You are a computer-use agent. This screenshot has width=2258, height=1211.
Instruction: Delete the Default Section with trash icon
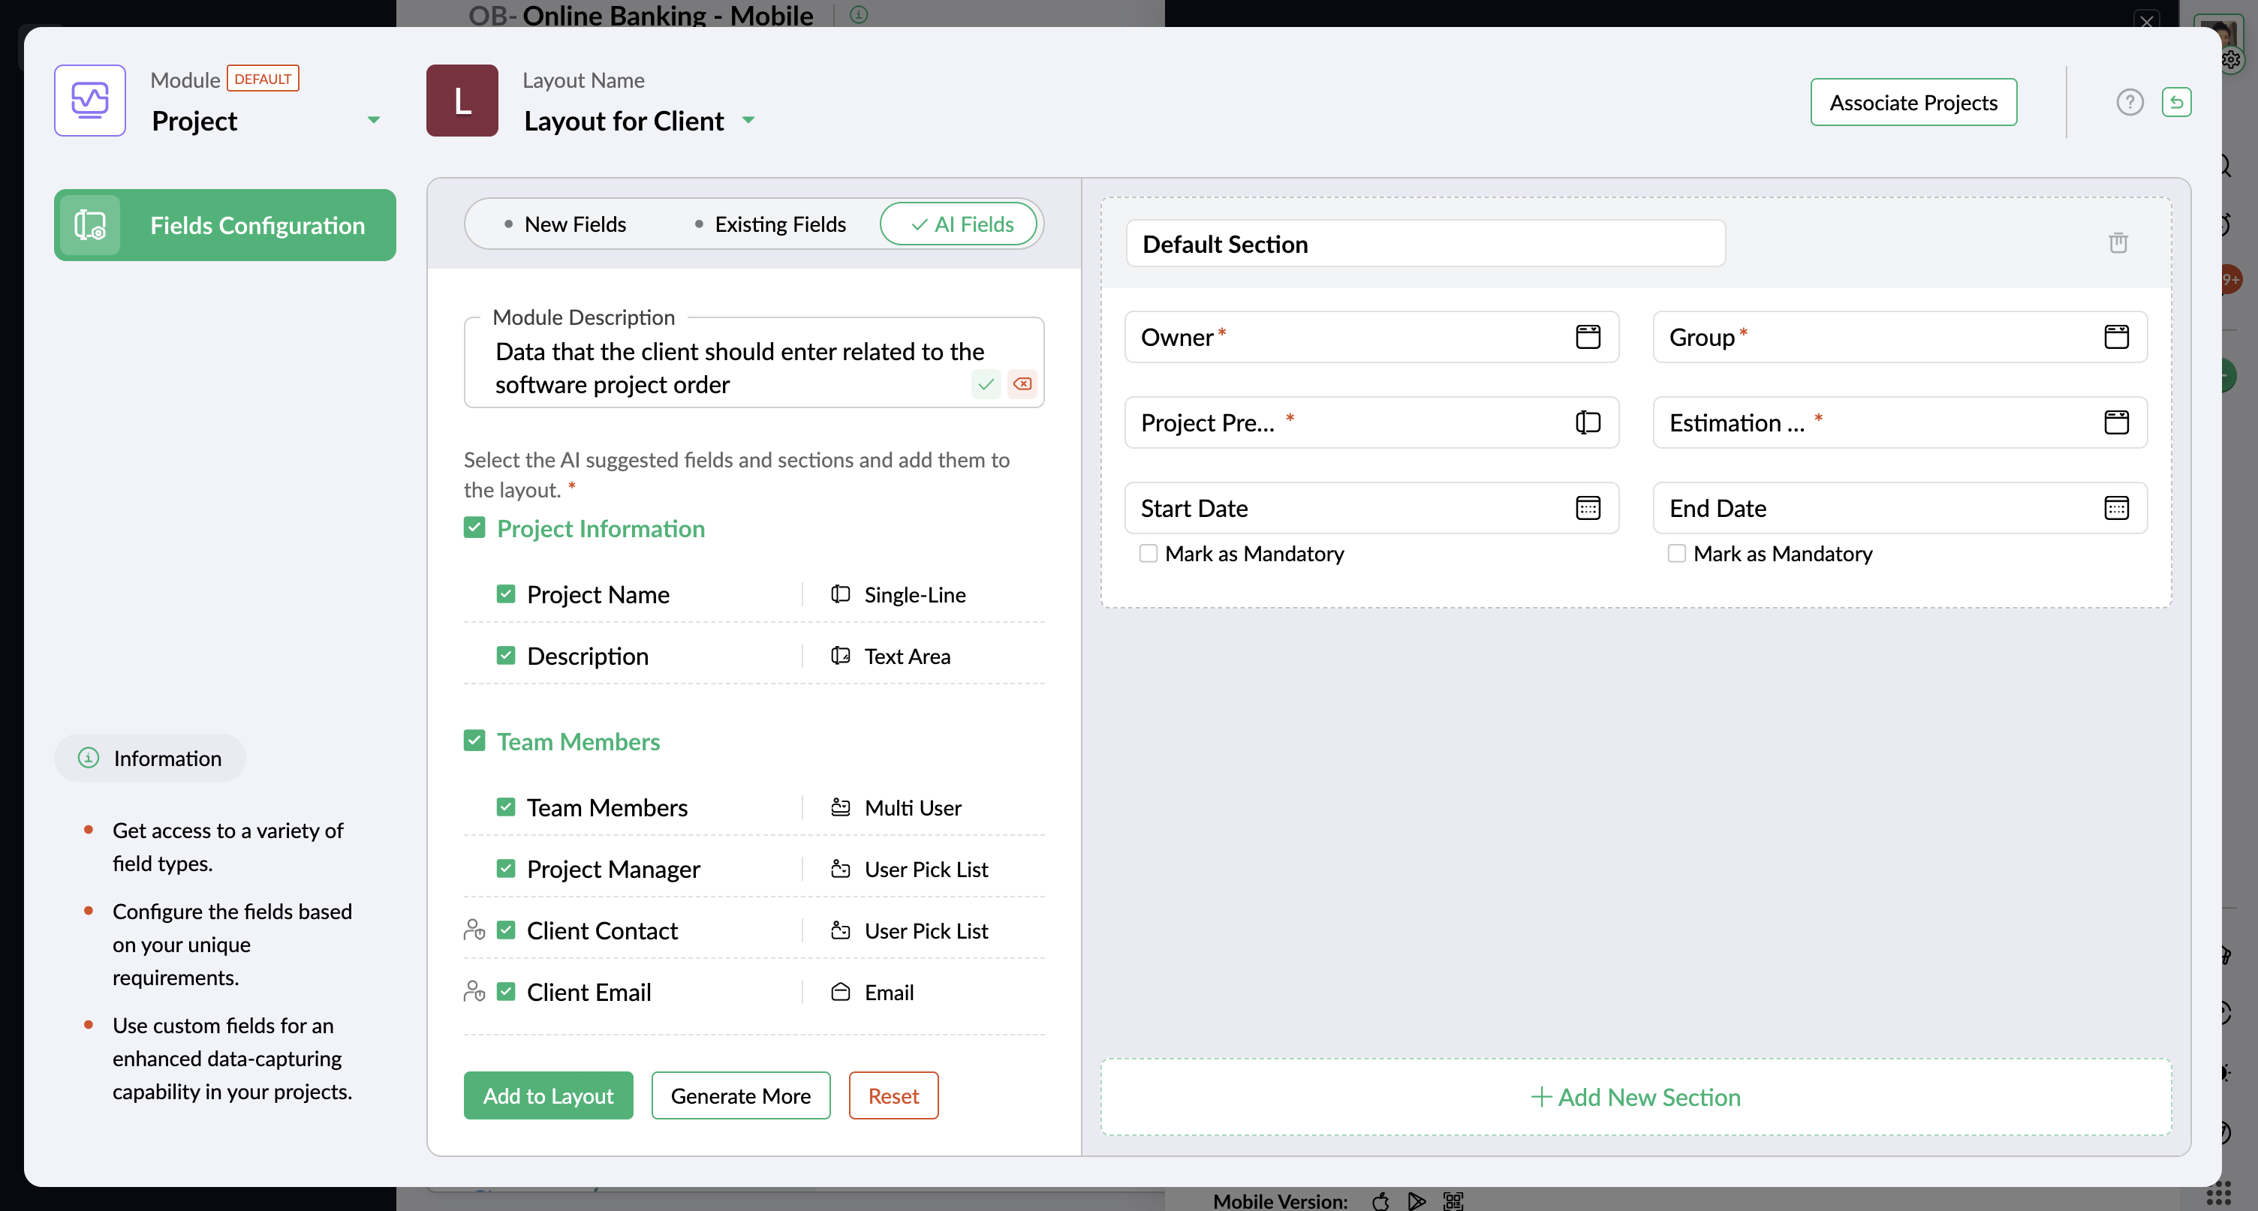pos(2118,243)
